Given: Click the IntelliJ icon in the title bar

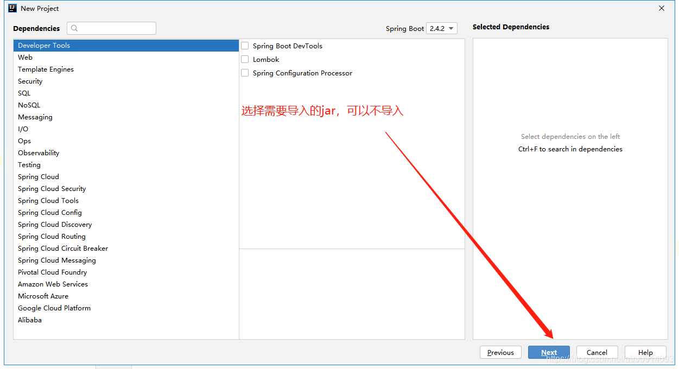Looking at the screenshot, I should click(12, 8).
